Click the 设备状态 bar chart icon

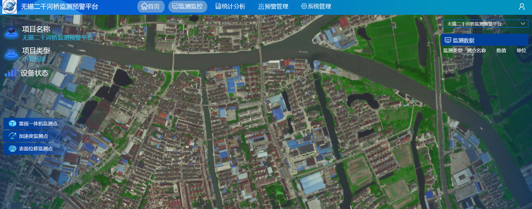pos(10,72)
